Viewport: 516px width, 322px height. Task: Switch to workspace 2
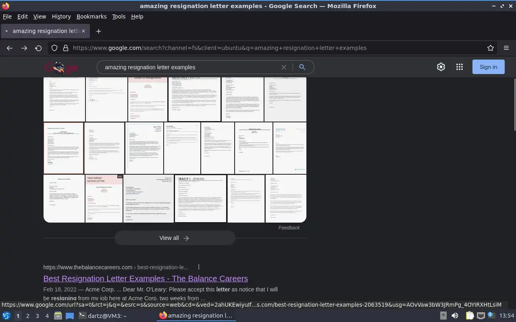(x=27, y=316)
